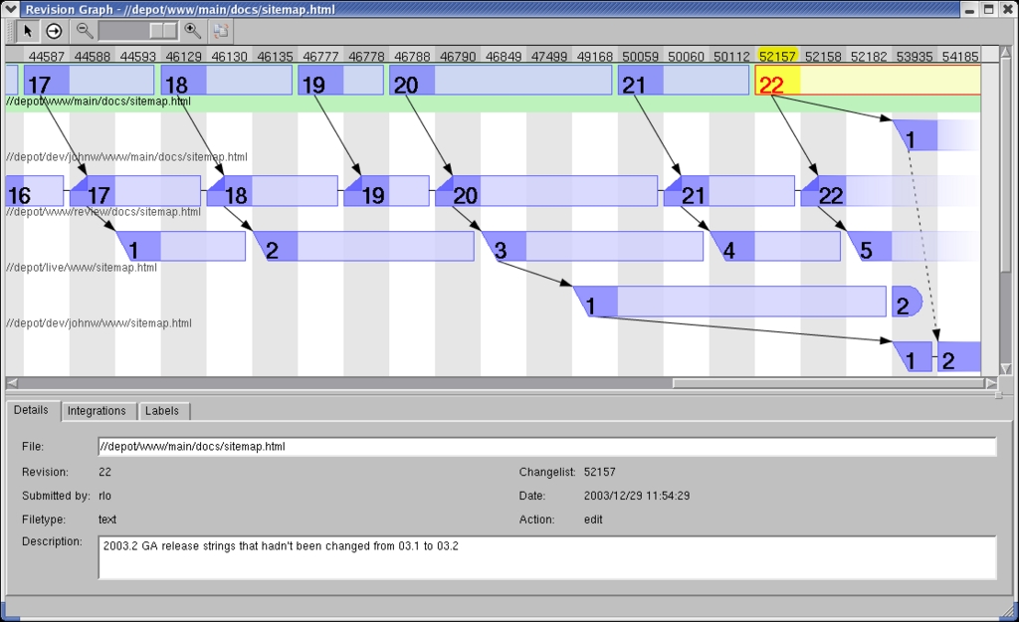Screen dimensions: 1019x622
Task: Select the arrow pointer tool
Action: (x=29, y=31)
